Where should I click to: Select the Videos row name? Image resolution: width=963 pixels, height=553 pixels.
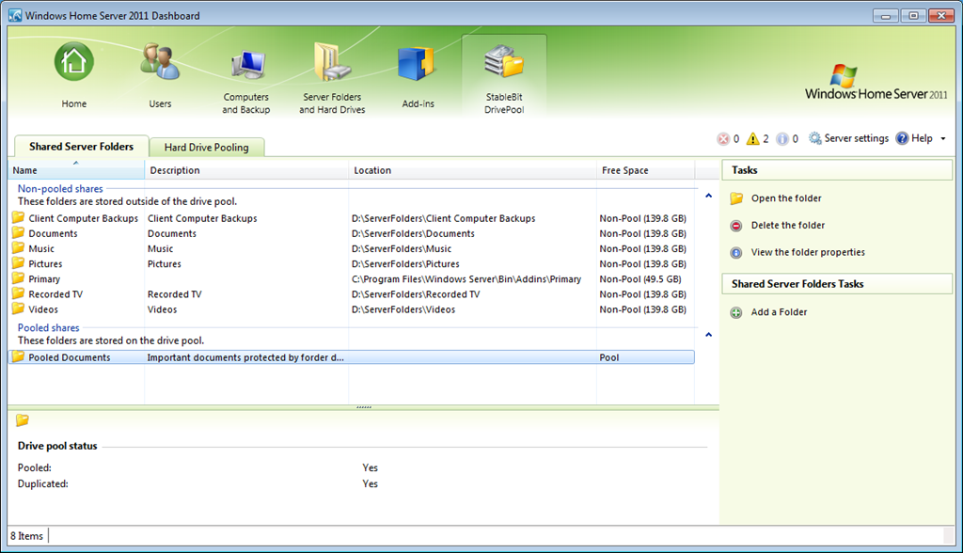[43, 309]
